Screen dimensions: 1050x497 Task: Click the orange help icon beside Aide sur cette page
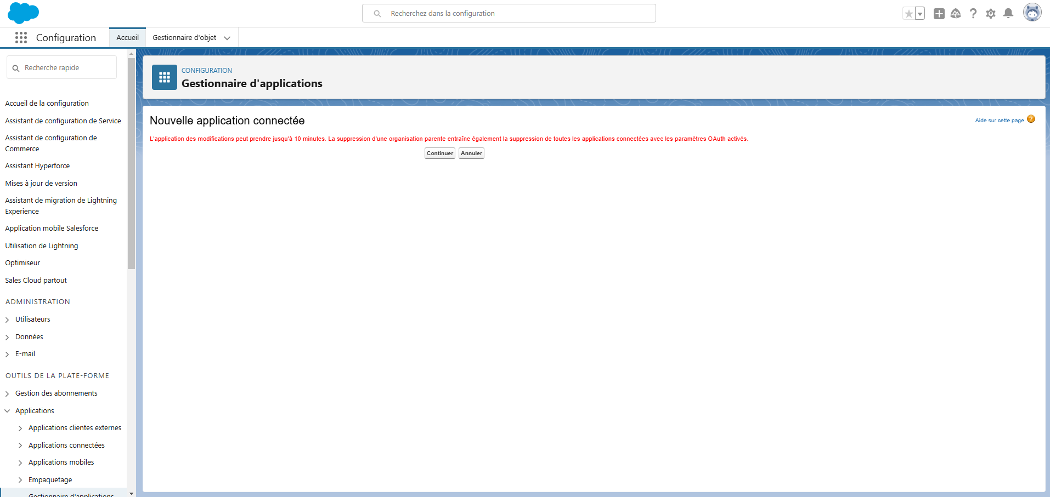[1031, 119]
